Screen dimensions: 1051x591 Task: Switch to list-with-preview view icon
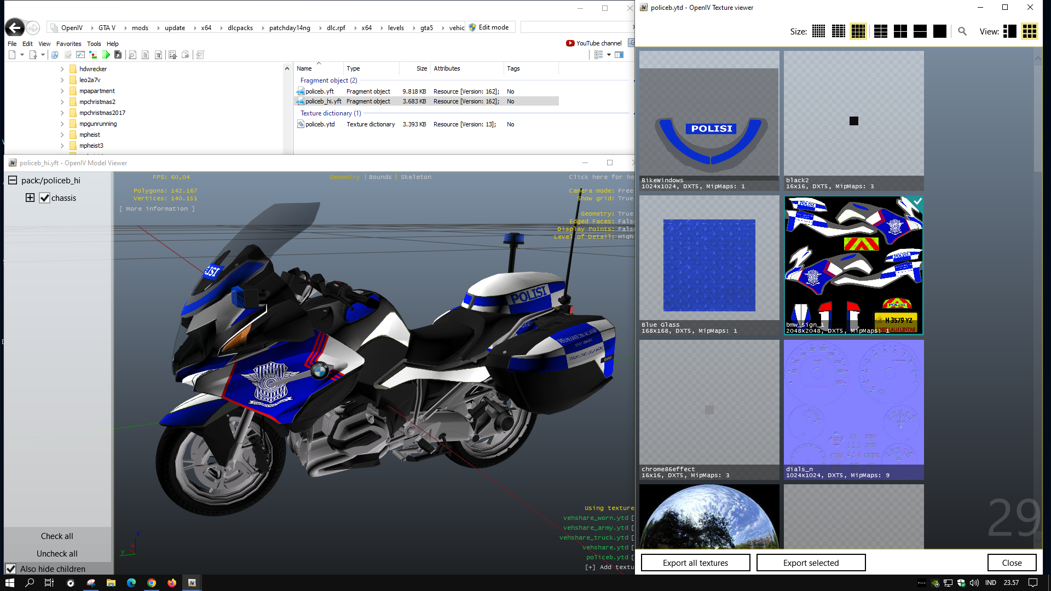[1009, 32]
